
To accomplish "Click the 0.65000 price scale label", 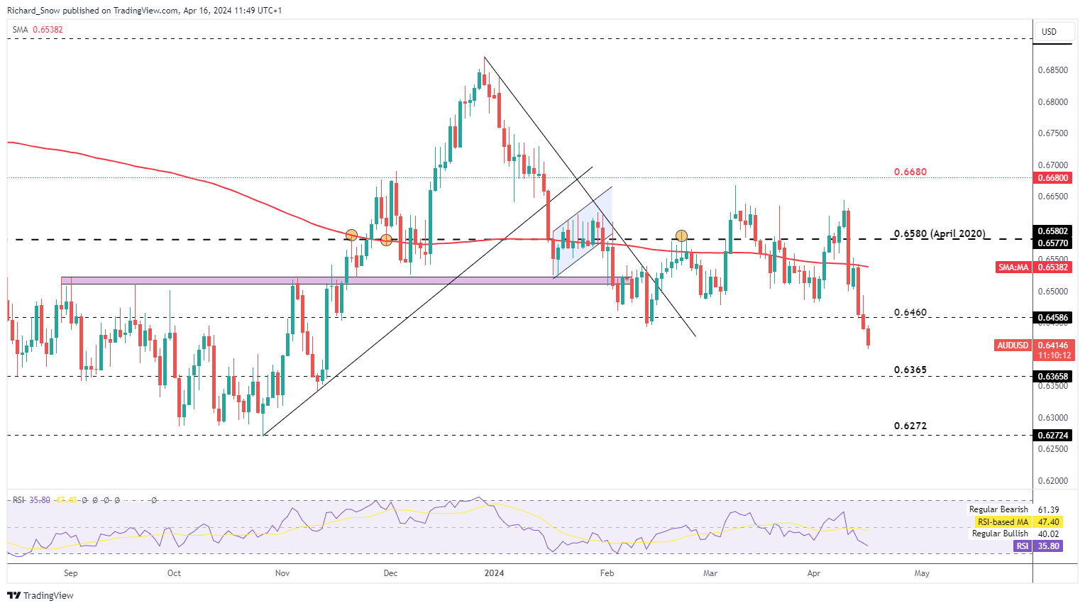I will tap(1052, 292).
